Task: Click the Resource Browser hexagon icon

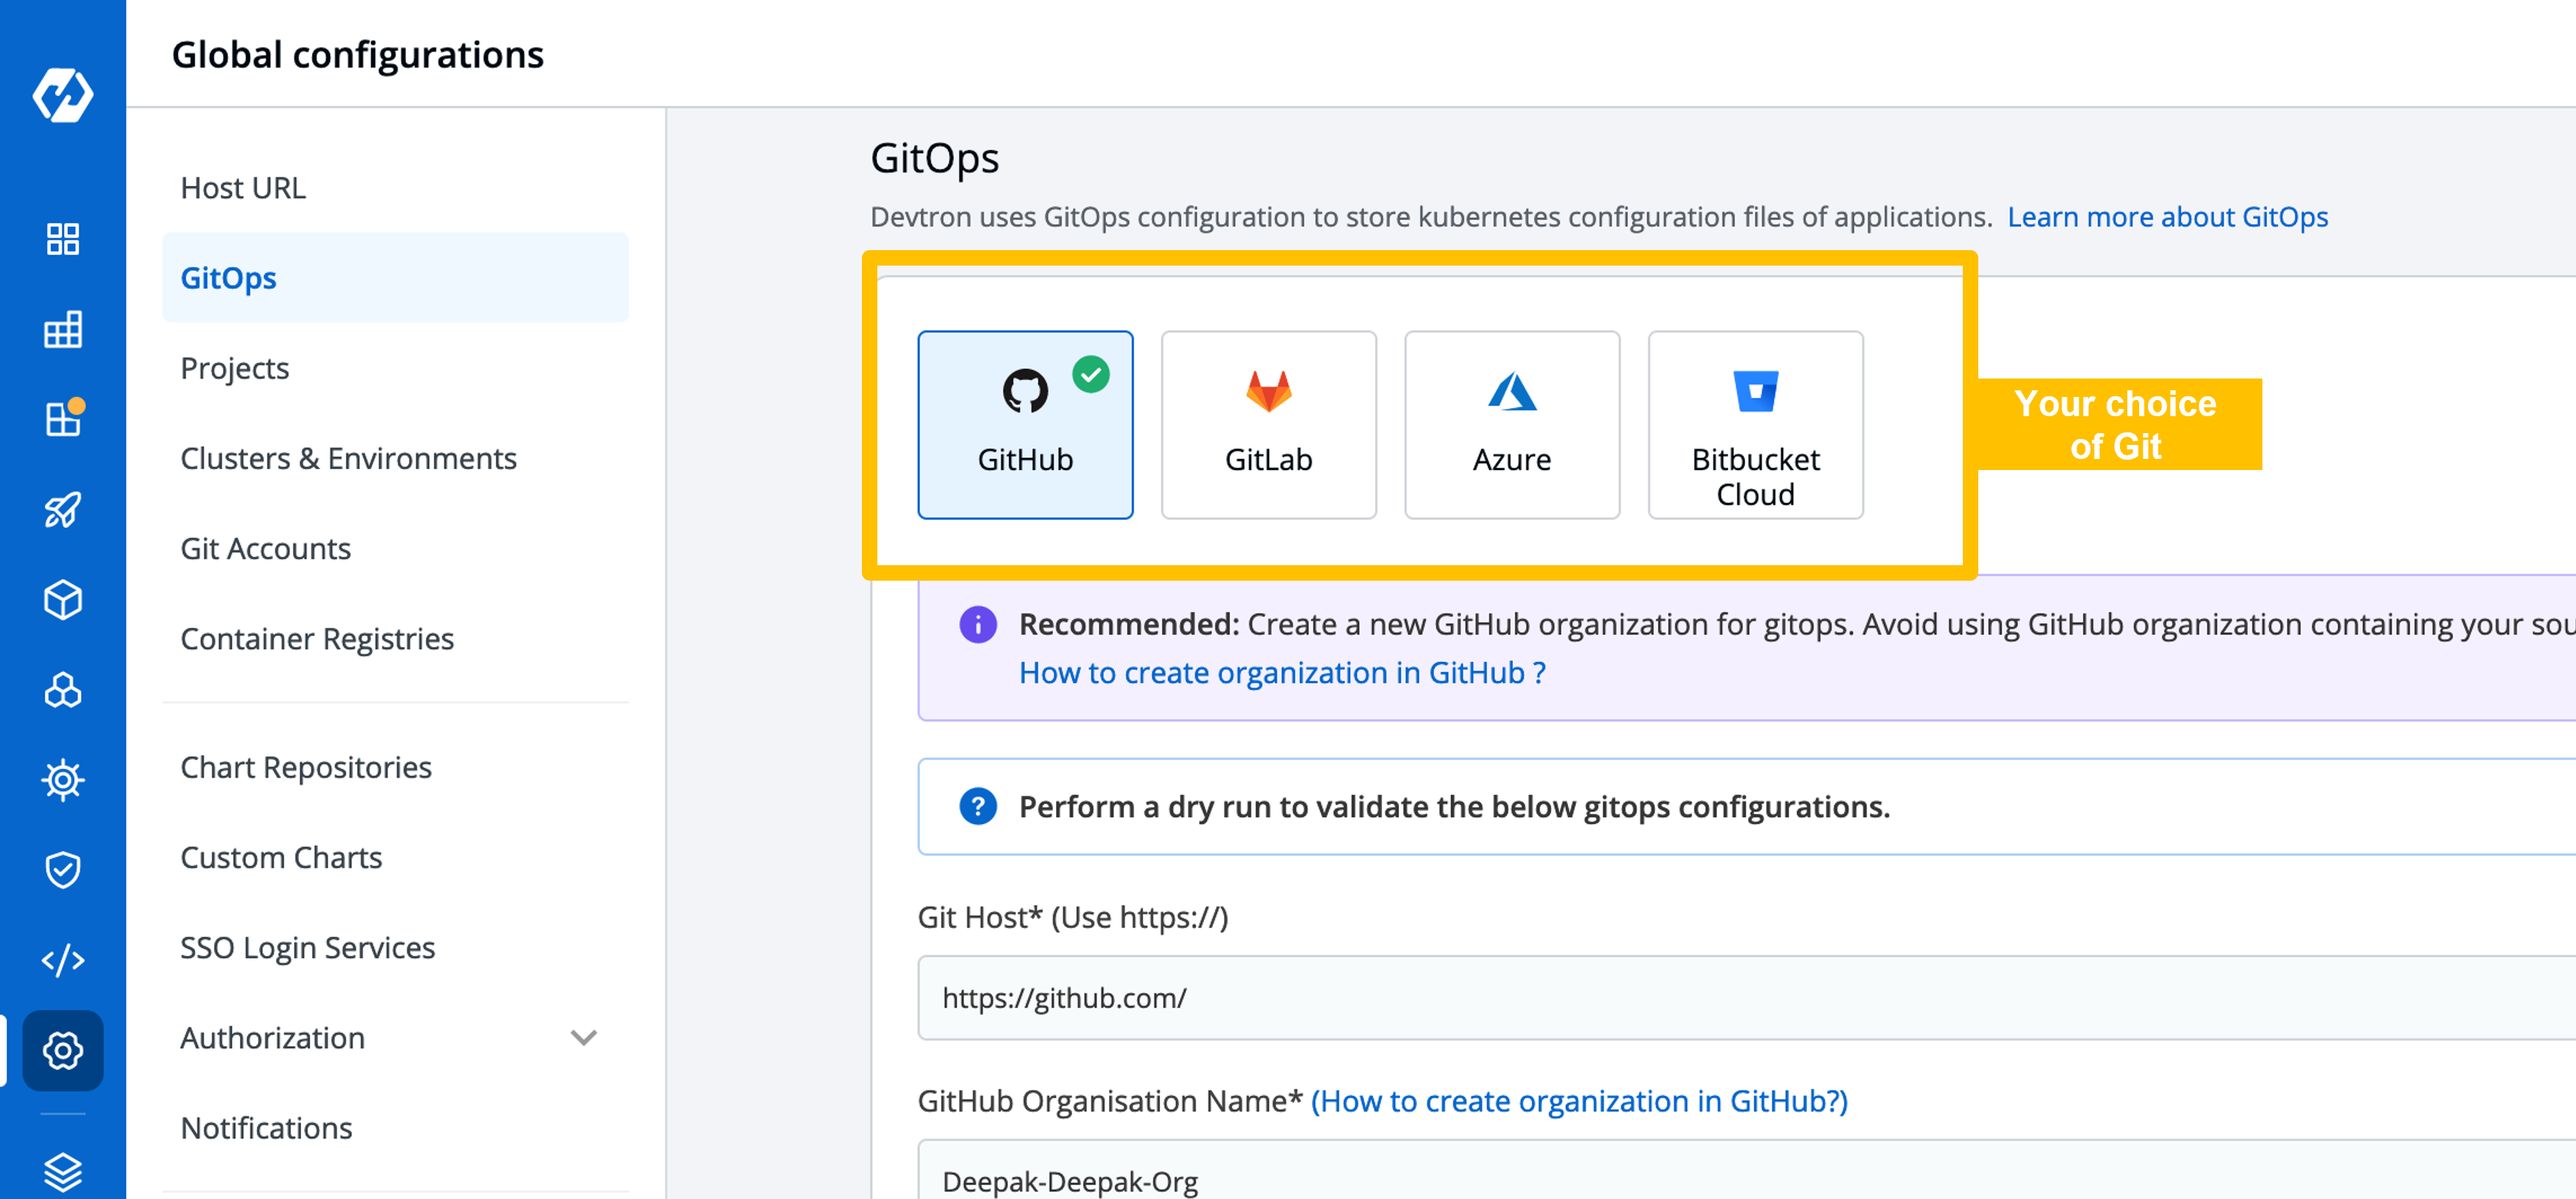Action: point(63,690)
